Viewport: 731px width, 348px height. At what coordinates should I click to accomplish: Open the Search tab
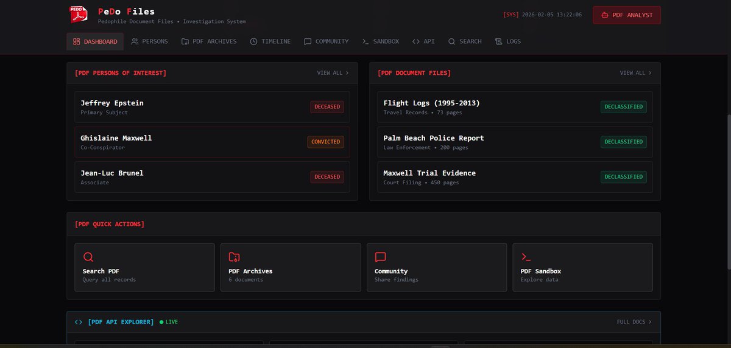point(465,41)
